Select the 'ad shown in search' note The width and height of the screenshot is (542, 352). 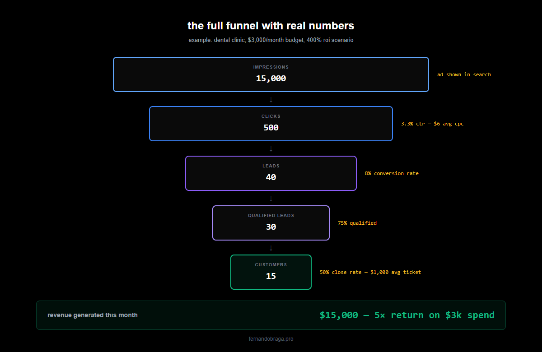click(464, 74)
